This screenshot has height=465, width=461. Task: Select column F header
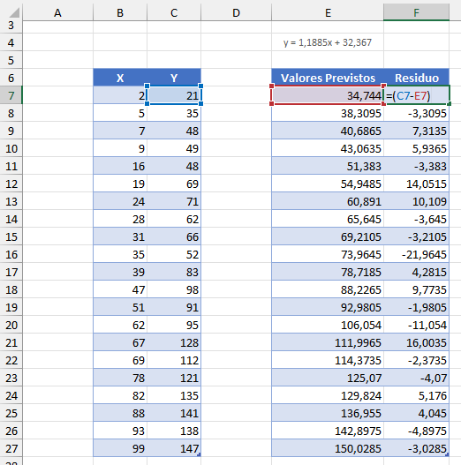[416, 12]
